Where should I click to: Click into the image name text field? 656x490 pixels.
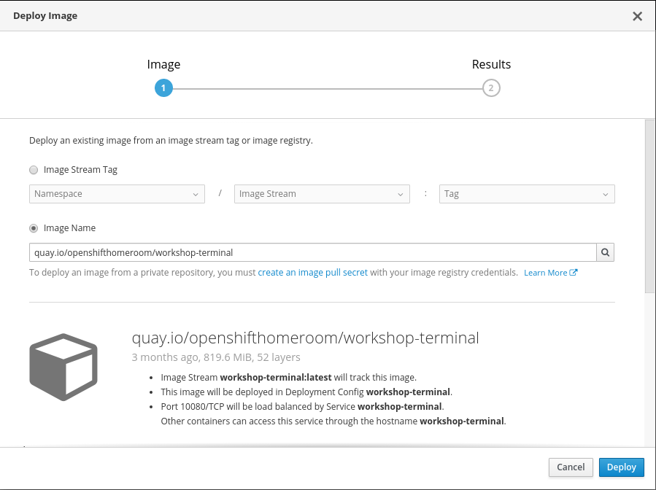[312, 252]
